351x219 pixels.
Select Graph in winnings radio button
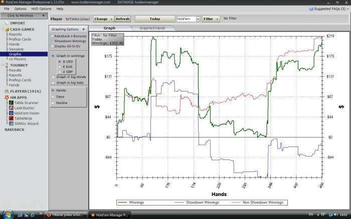tap(53, 56)
